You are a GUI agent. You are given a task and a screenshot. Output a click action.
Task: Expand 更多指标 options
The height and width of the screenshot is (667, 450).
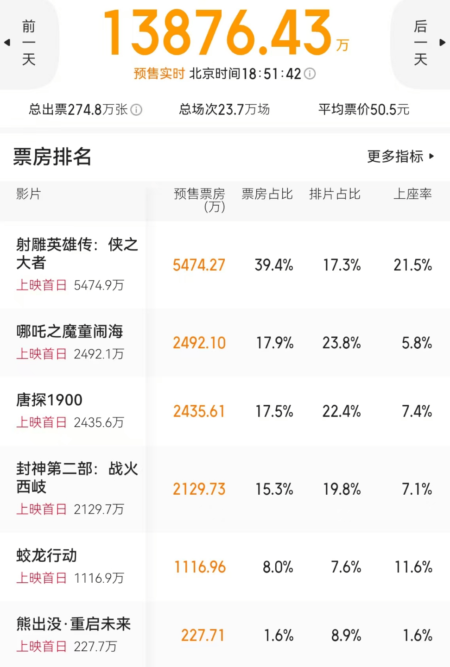coord(400,157)
